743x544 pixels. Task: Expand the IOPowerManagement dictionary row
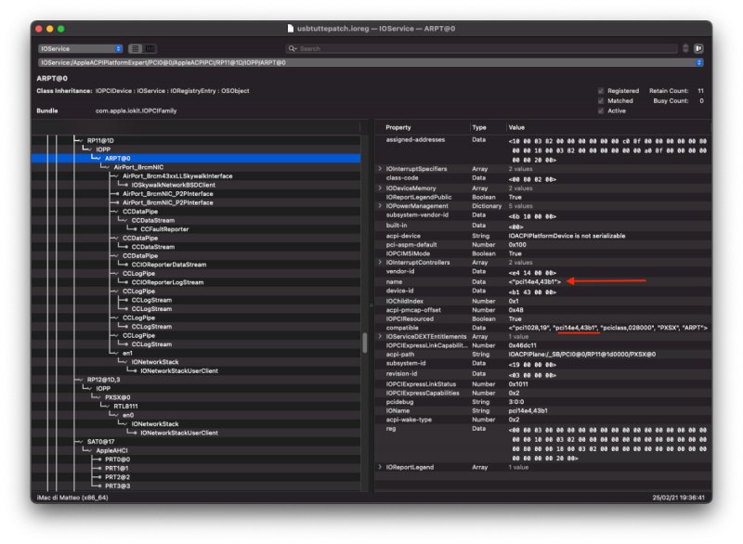point(380,206)
